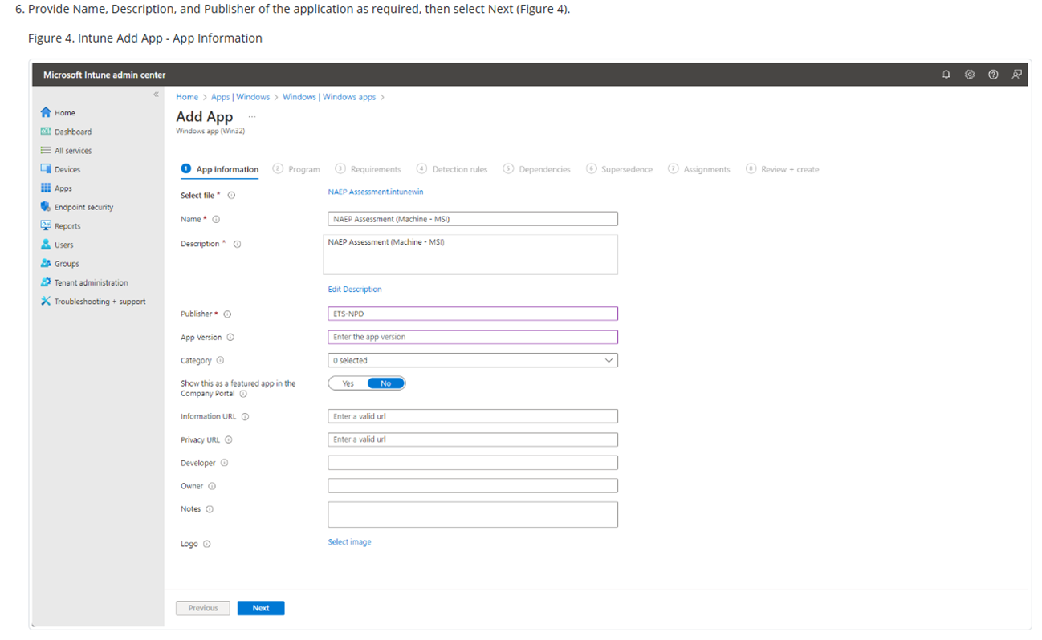
Task: Click the feedback person icon
Action: click(x=1016, y=75)
